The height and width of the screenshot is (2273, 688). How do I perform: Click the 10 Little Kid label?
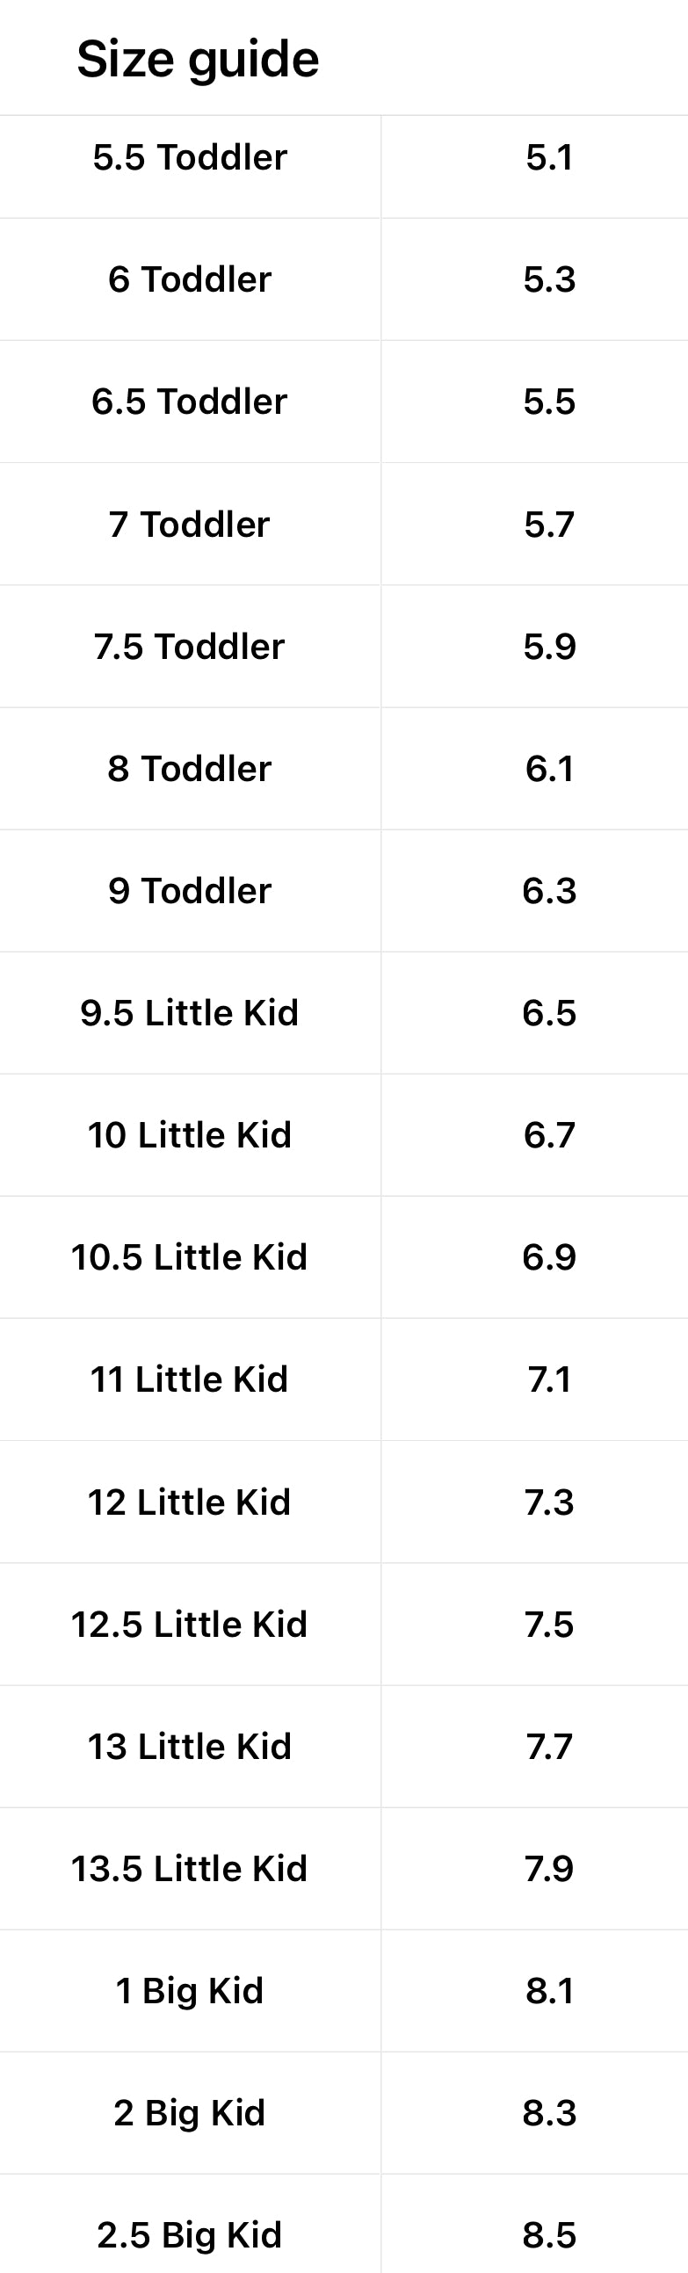click(190, 1135)
